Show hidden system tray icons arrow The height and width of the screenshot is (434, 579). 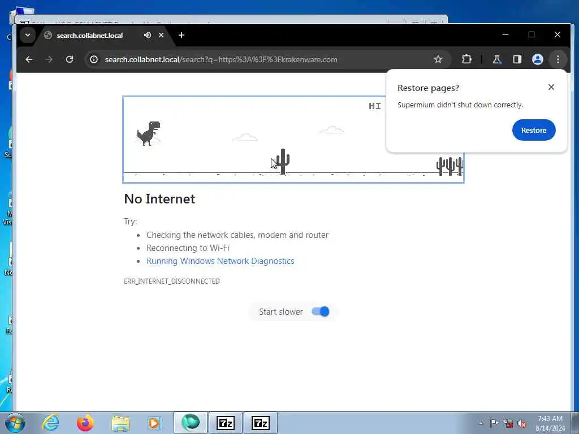pos(481,423)
